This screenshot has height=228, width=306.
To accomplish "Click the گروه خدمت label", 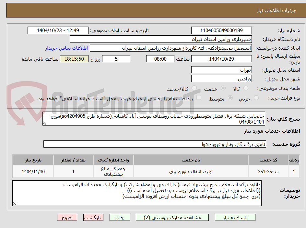I will pos(286,144).
